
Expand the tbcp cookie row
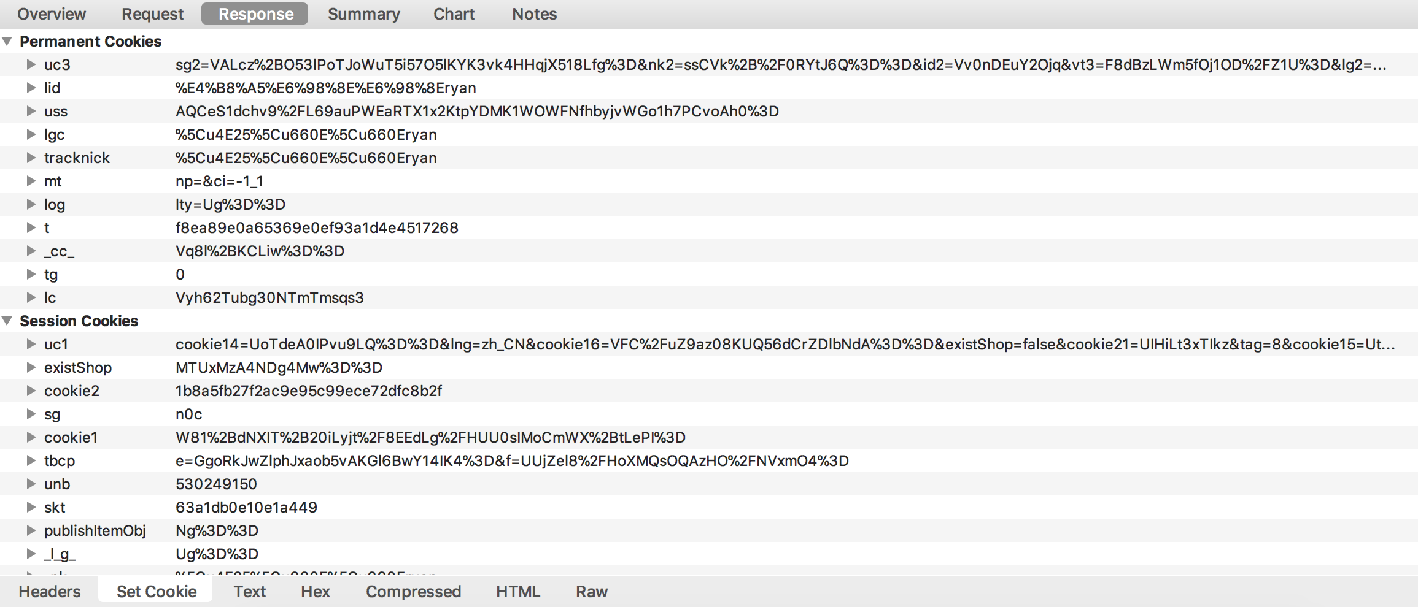pos(31,460)
